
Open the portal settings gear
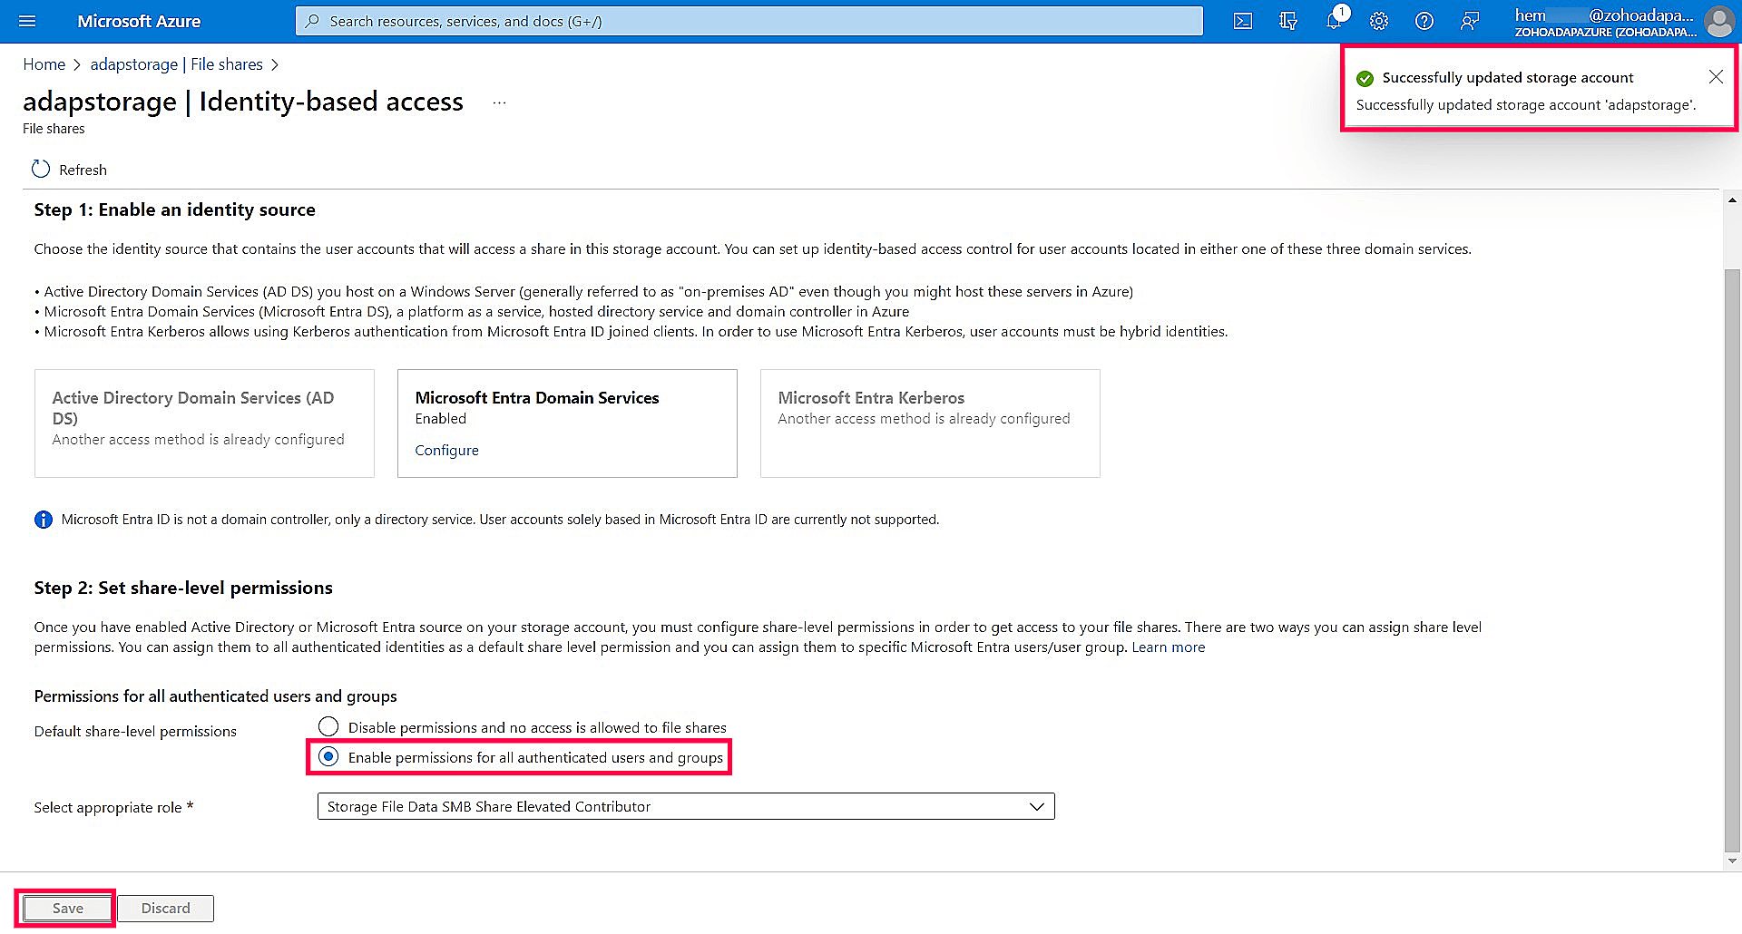point(1379,21)
